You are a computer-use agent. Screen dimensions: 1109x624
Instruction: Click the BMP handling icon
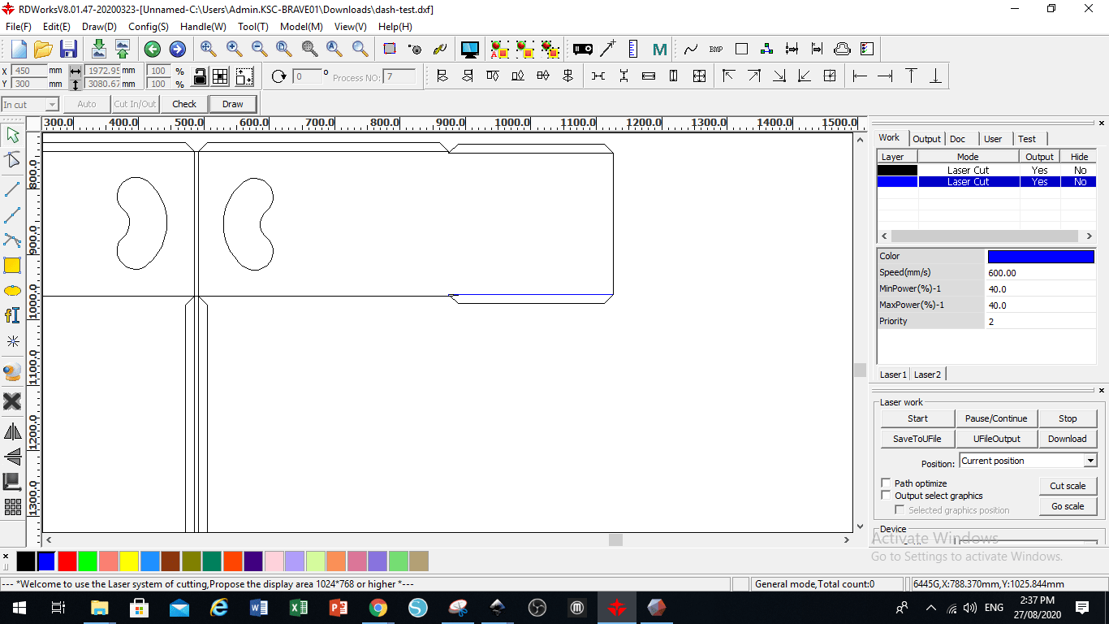point(716,49)
